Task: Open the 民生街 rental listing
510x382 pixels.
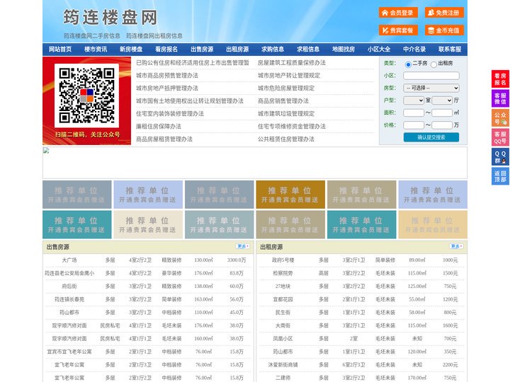Action: pos(283,313)
